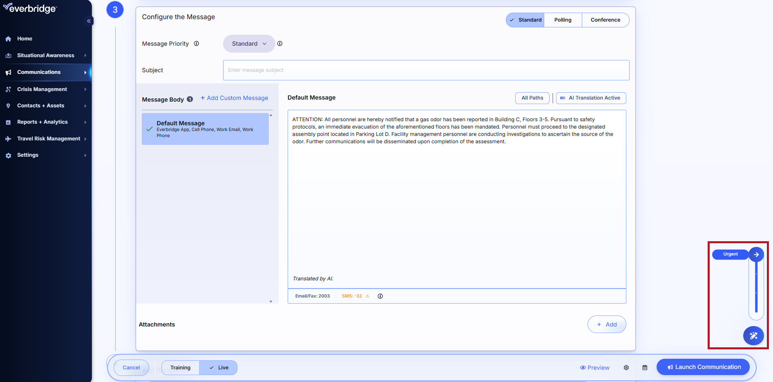This screenshot has width=773, height=382.
Task: Click Add Custom Message link
Action: 234,98
